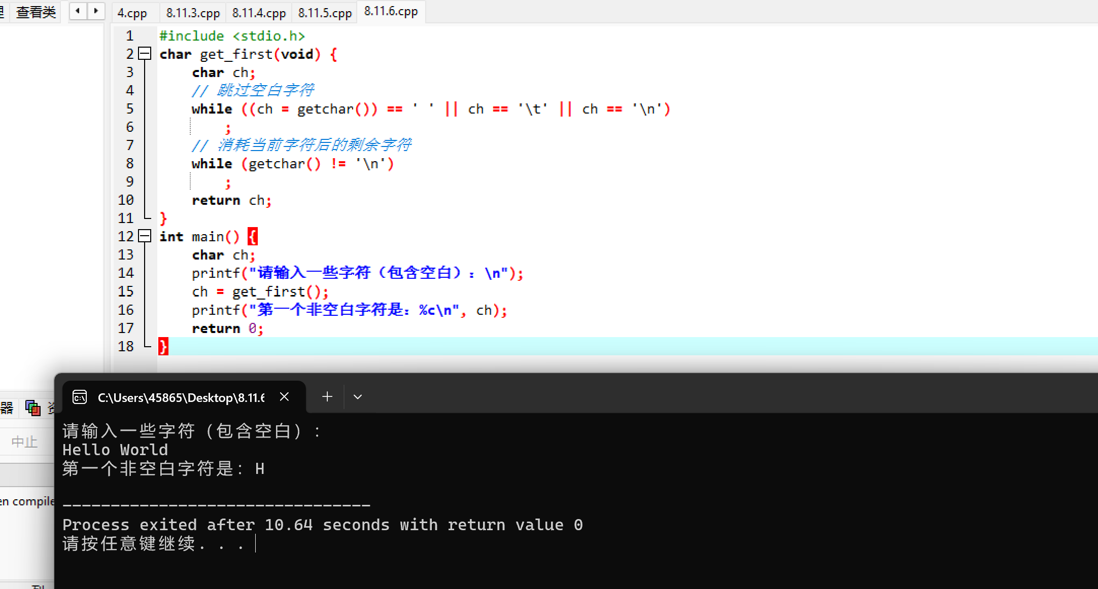Click the 中止 abort button
Image resolution: width=1098 pixels, height=589 pixels.
[x=24, y=442]
